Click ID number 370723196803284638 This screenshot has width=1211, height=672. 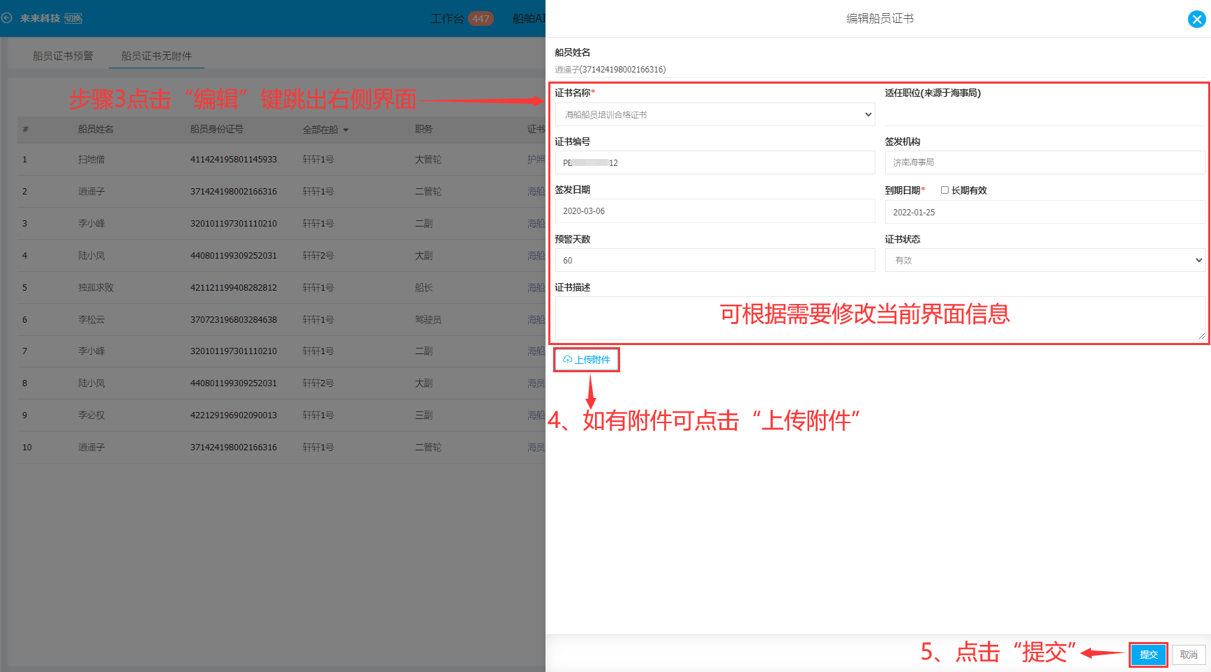tap(234, 320)
